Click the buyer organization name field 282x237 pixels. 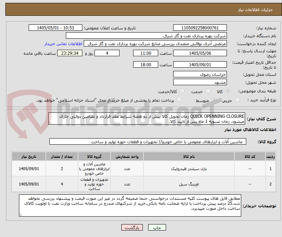[x=146, y=36]
